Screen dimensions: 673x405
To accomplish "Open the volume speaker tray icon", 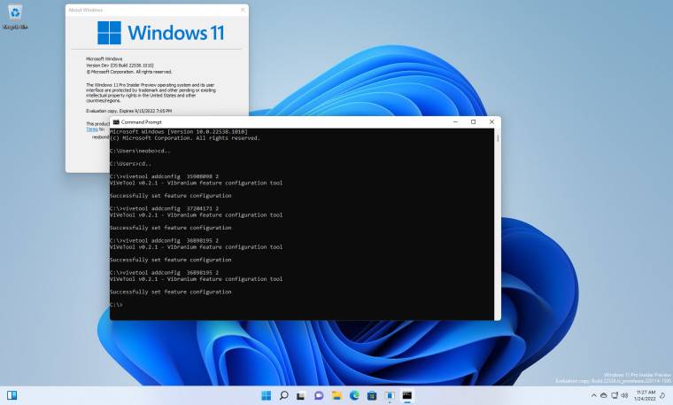I will tap(624, 395).
